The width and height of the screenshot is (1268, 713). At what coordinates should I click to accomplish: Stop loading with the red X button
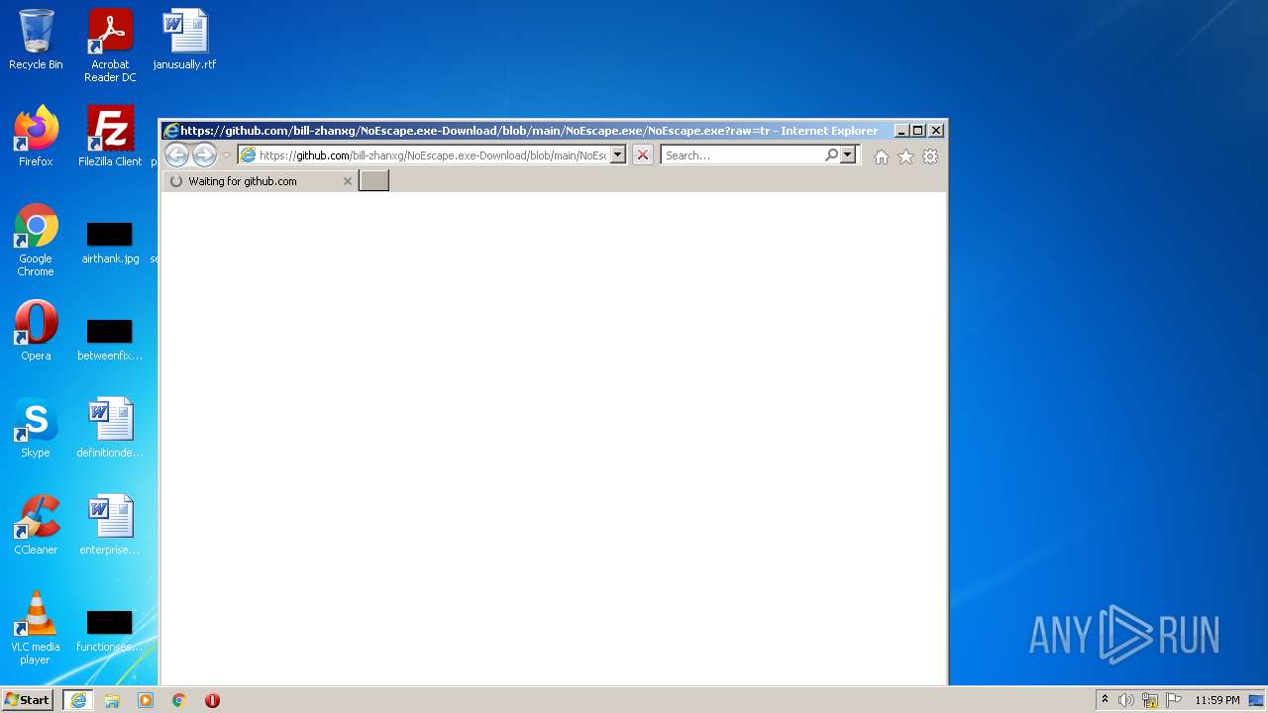[x=643, y=155]
